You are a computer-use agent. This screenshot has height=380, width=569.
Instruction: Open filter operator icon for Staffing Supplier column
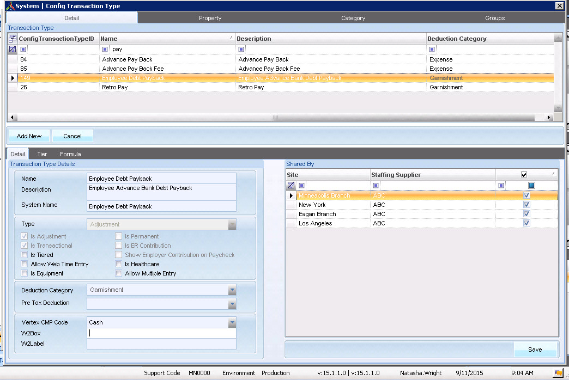376,185
